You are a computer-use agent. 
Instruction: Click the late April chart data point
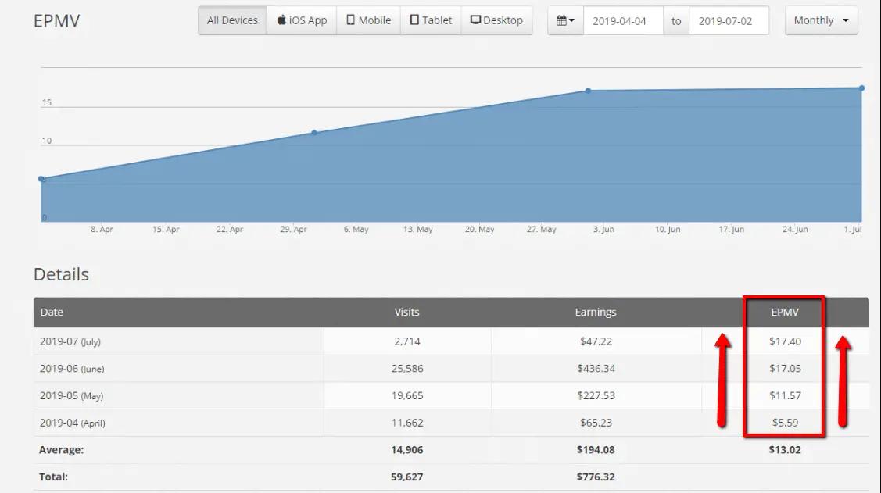coord(314,133)
